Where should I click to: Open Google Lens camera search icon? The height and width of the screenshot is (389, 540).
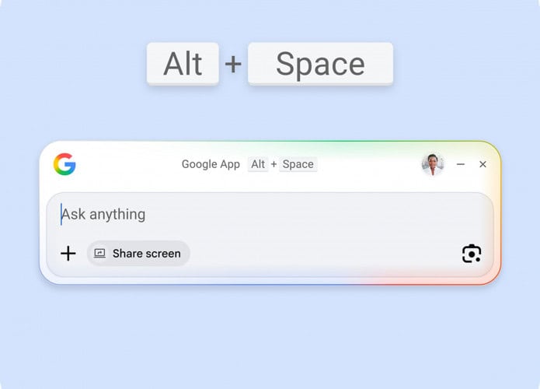tap(472, 254)
